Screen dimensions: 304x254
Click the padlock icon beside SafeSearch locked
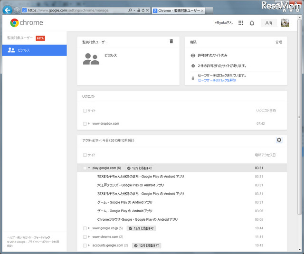(x=193, y=78)
